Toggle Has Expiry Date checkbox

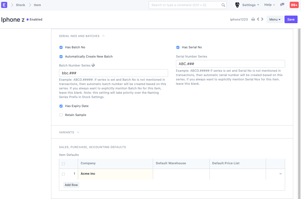61,106
